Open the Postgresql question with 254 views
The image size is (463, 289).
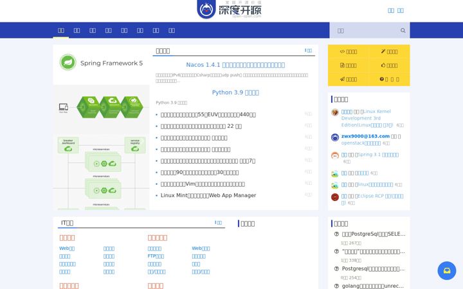coord(373,268)
